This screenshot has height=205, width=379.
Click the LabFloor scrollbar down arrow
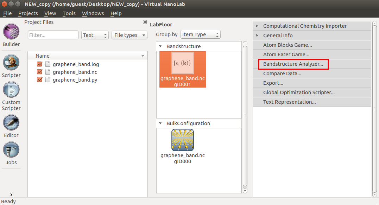(x=245, y=191)
